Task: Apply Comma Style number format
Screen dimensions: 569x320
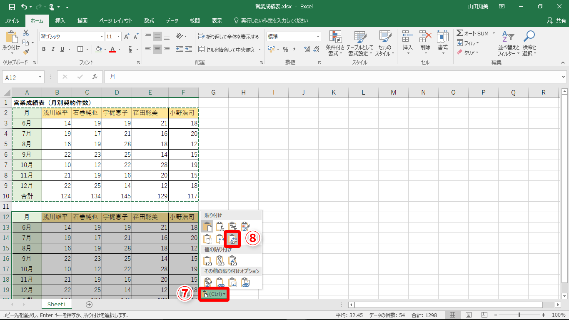Action: click(x=294, y=49)
